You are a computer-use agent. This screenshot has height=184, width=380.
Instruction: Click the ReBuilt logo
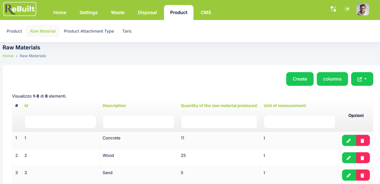(x=20, y=9)
